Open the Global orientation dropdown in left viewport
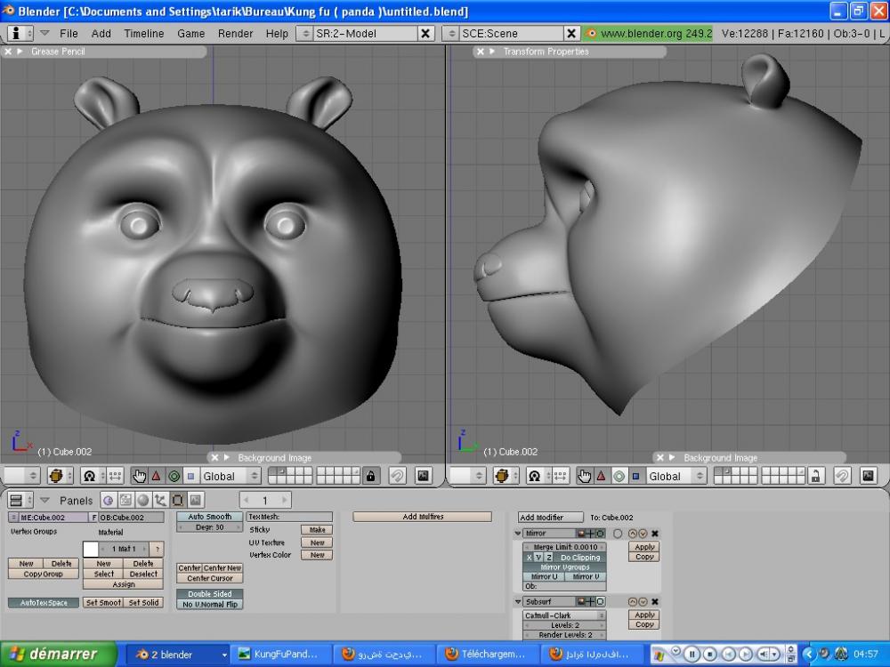Image resolution: width=890 pixels, height=667 pixels. tap(230, 475)
